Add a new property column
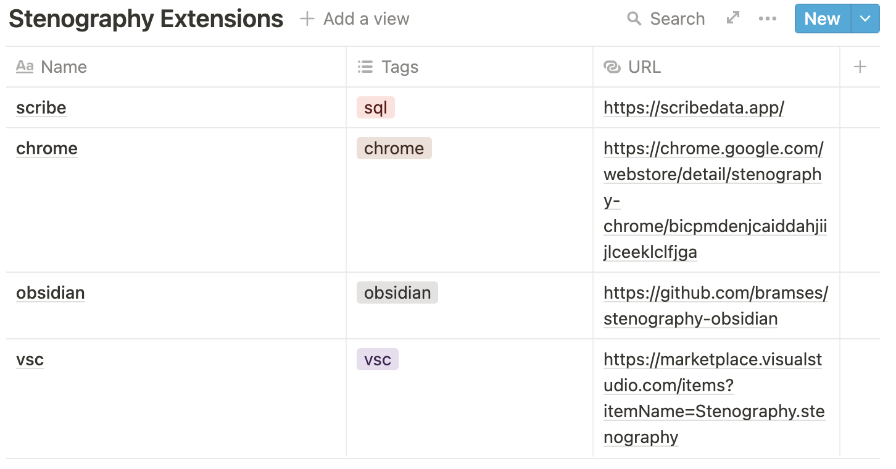Viewport: 896px width, 469px height. (860, 67)
